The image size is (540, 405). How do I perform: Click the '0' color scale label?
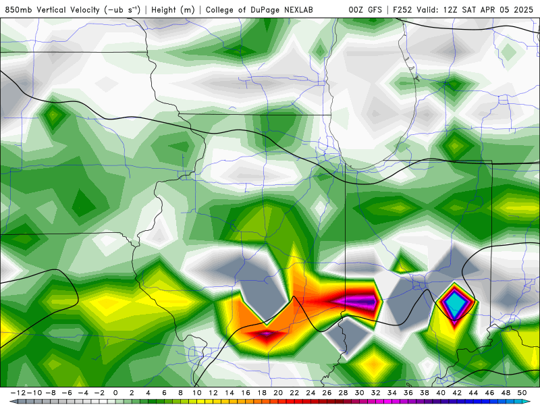point(115,393)
